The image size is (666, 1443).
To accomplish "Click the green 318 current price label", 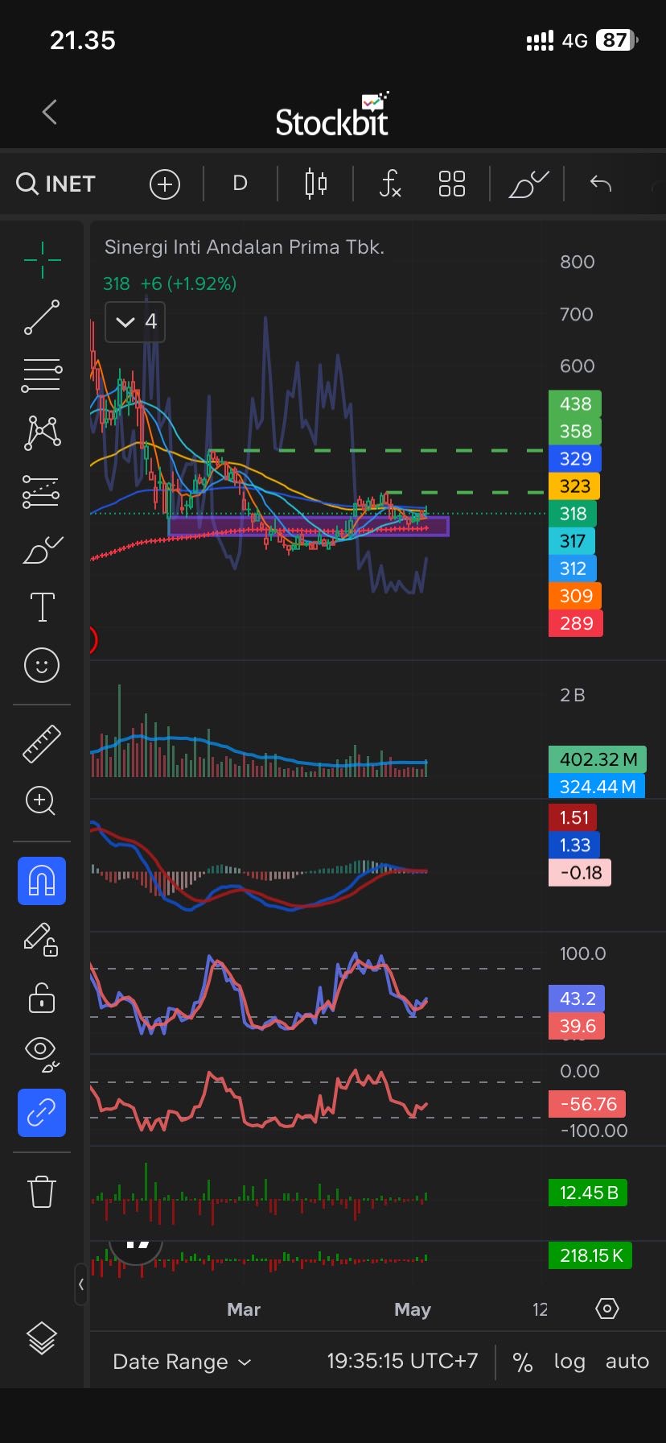I will [x=573, y=514].
